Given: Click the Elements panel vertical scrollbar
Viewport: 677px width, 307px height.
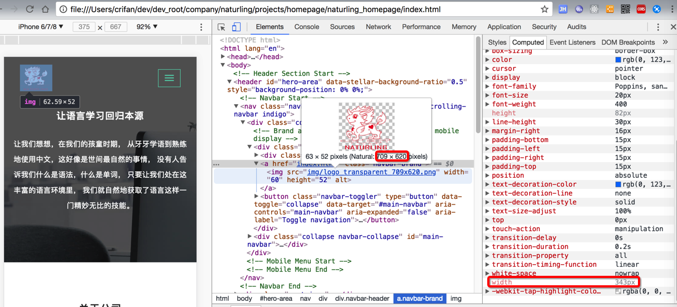Looking at the screenshot, I should (478, 84).
